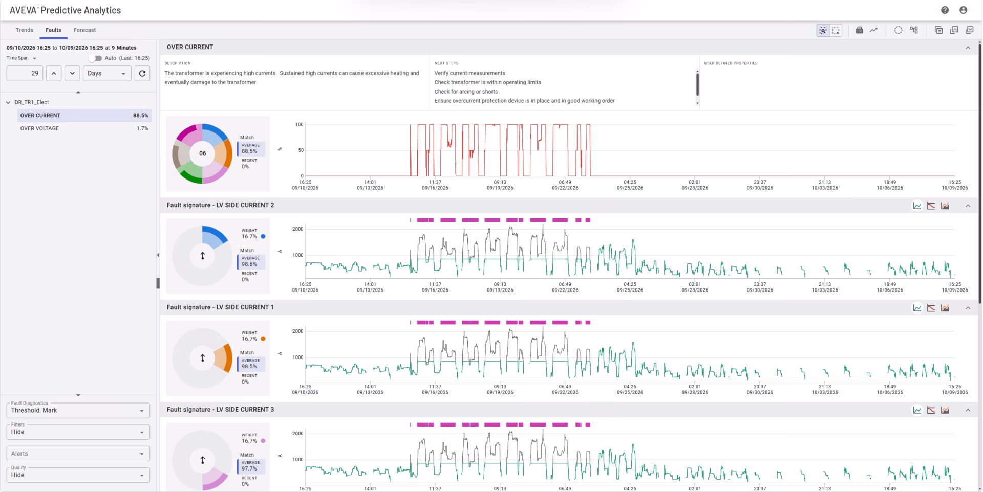
Task: Select red decline curve view for LV SIDE CURRENT 2
Action: tap(931, 206)
